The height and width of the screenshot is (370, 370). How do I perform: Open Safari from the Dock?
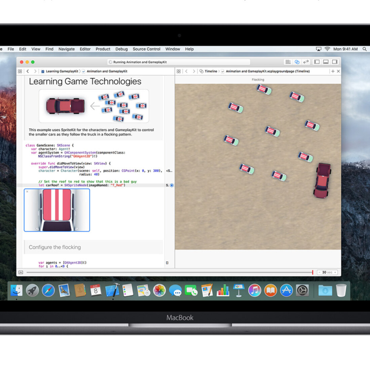48,290
